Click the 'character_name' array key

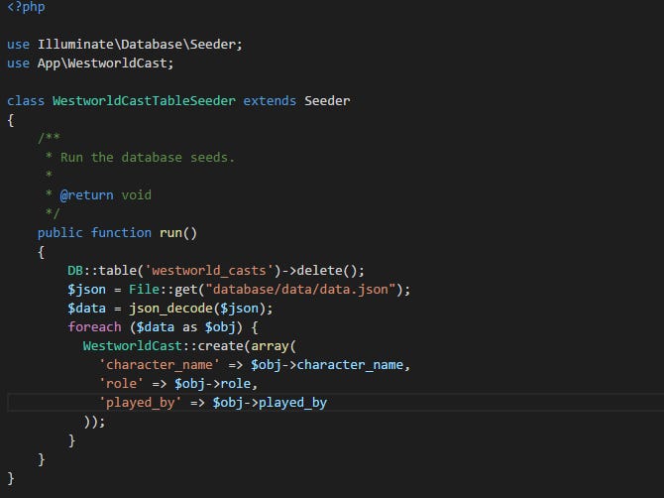click(160, 364)
